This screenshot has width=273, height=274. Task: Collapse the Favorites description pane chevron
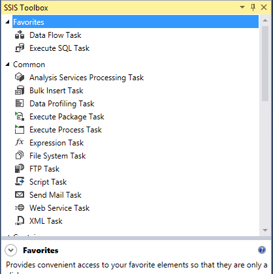click(10, 250)
